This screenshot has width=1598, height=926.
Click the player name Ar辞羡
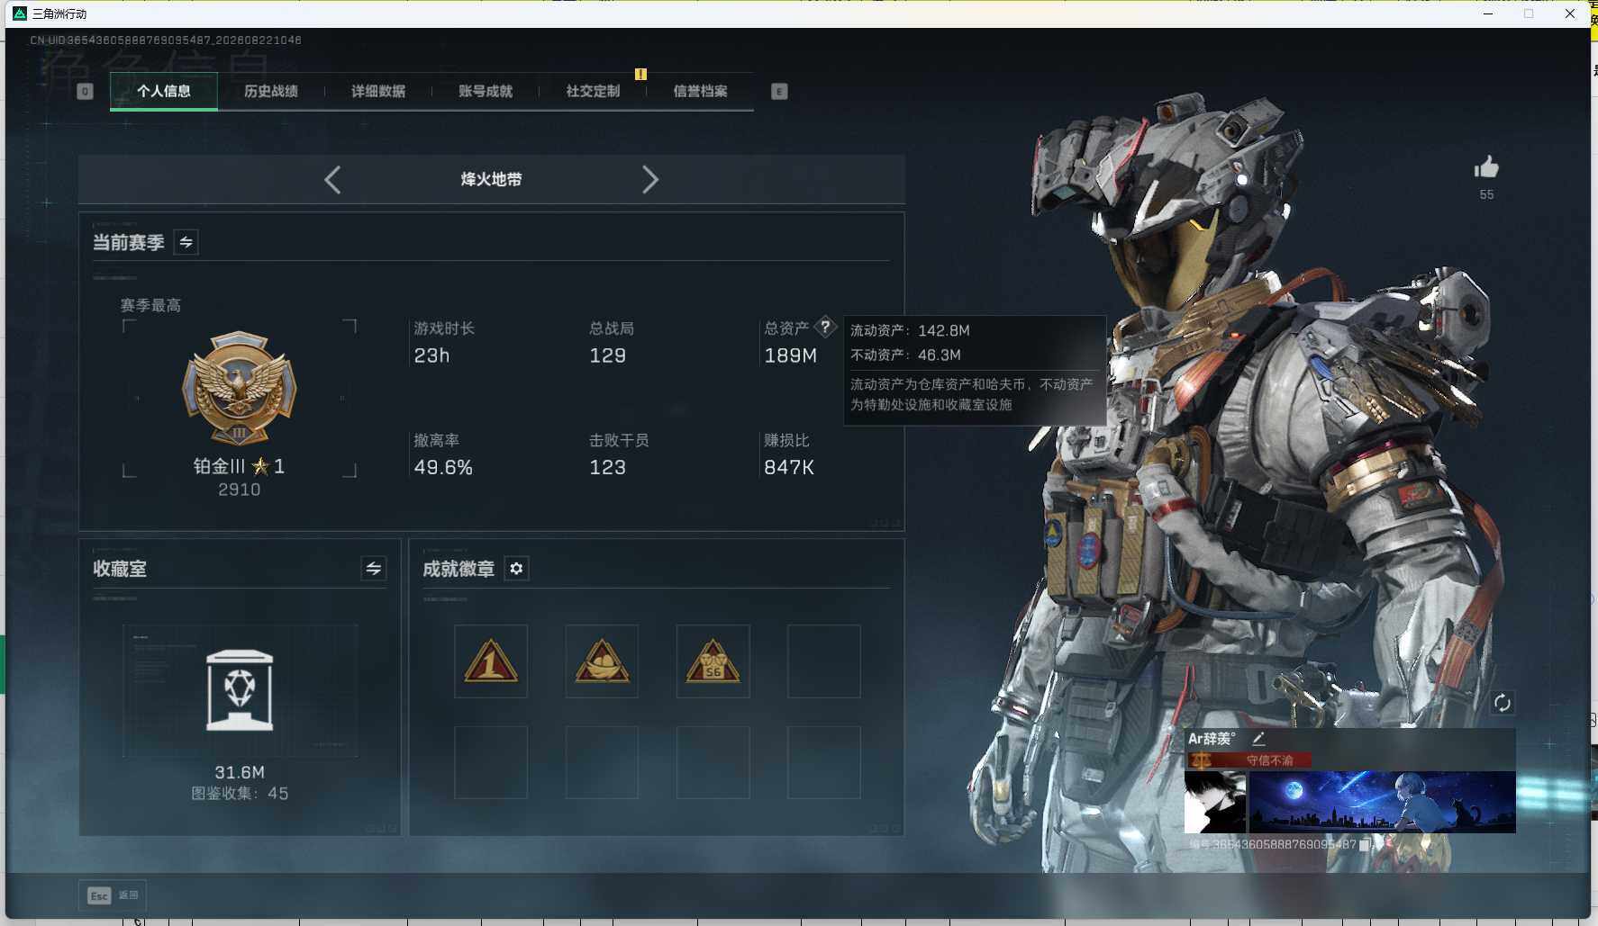click(1211, 739)
